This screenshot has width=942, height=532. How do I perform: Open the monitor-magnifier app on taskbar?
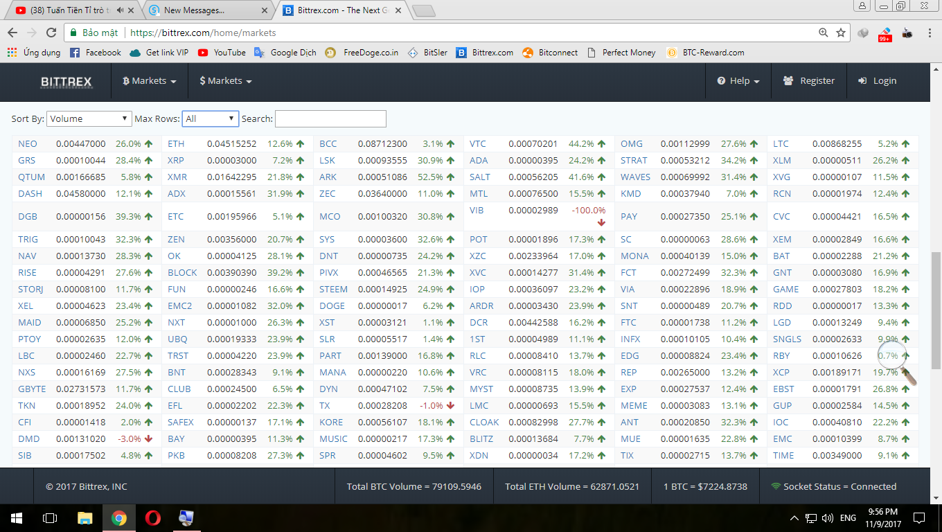click(186, 517)
